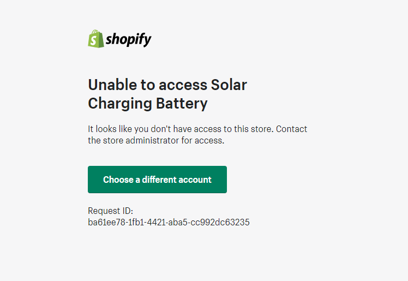The height and width of the screenshot is (281, 408).
Task: Click the word "access" in the heading
Action: click(183, 86)
